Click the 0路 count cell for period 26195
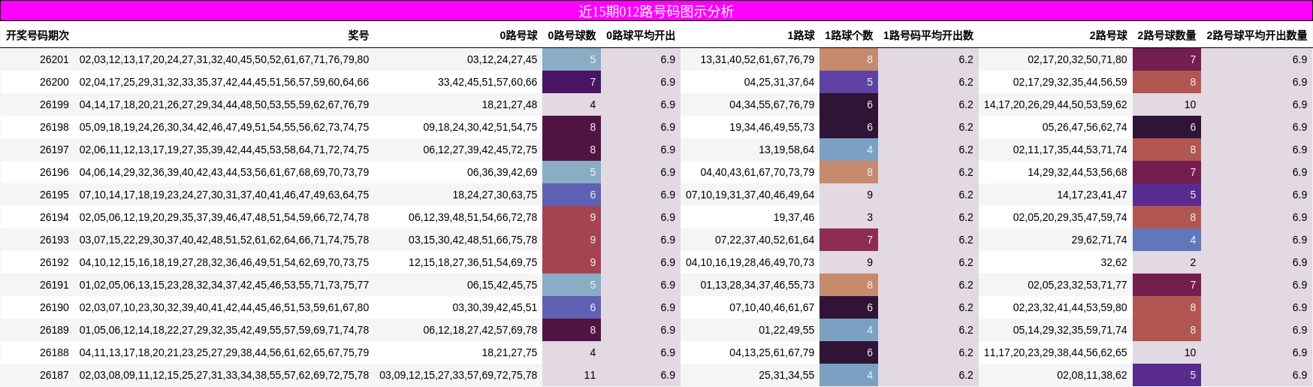This screenshot has width=1313, height=387. [x=572, y=195]
